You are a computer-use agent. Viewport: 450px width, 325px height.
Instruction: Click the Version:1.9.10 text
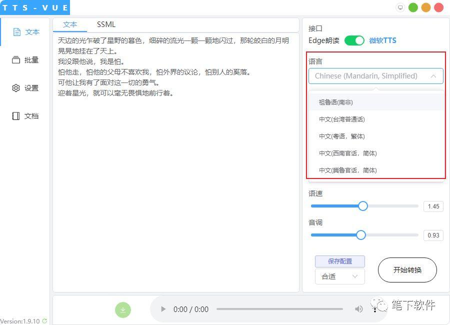(20, 321)
